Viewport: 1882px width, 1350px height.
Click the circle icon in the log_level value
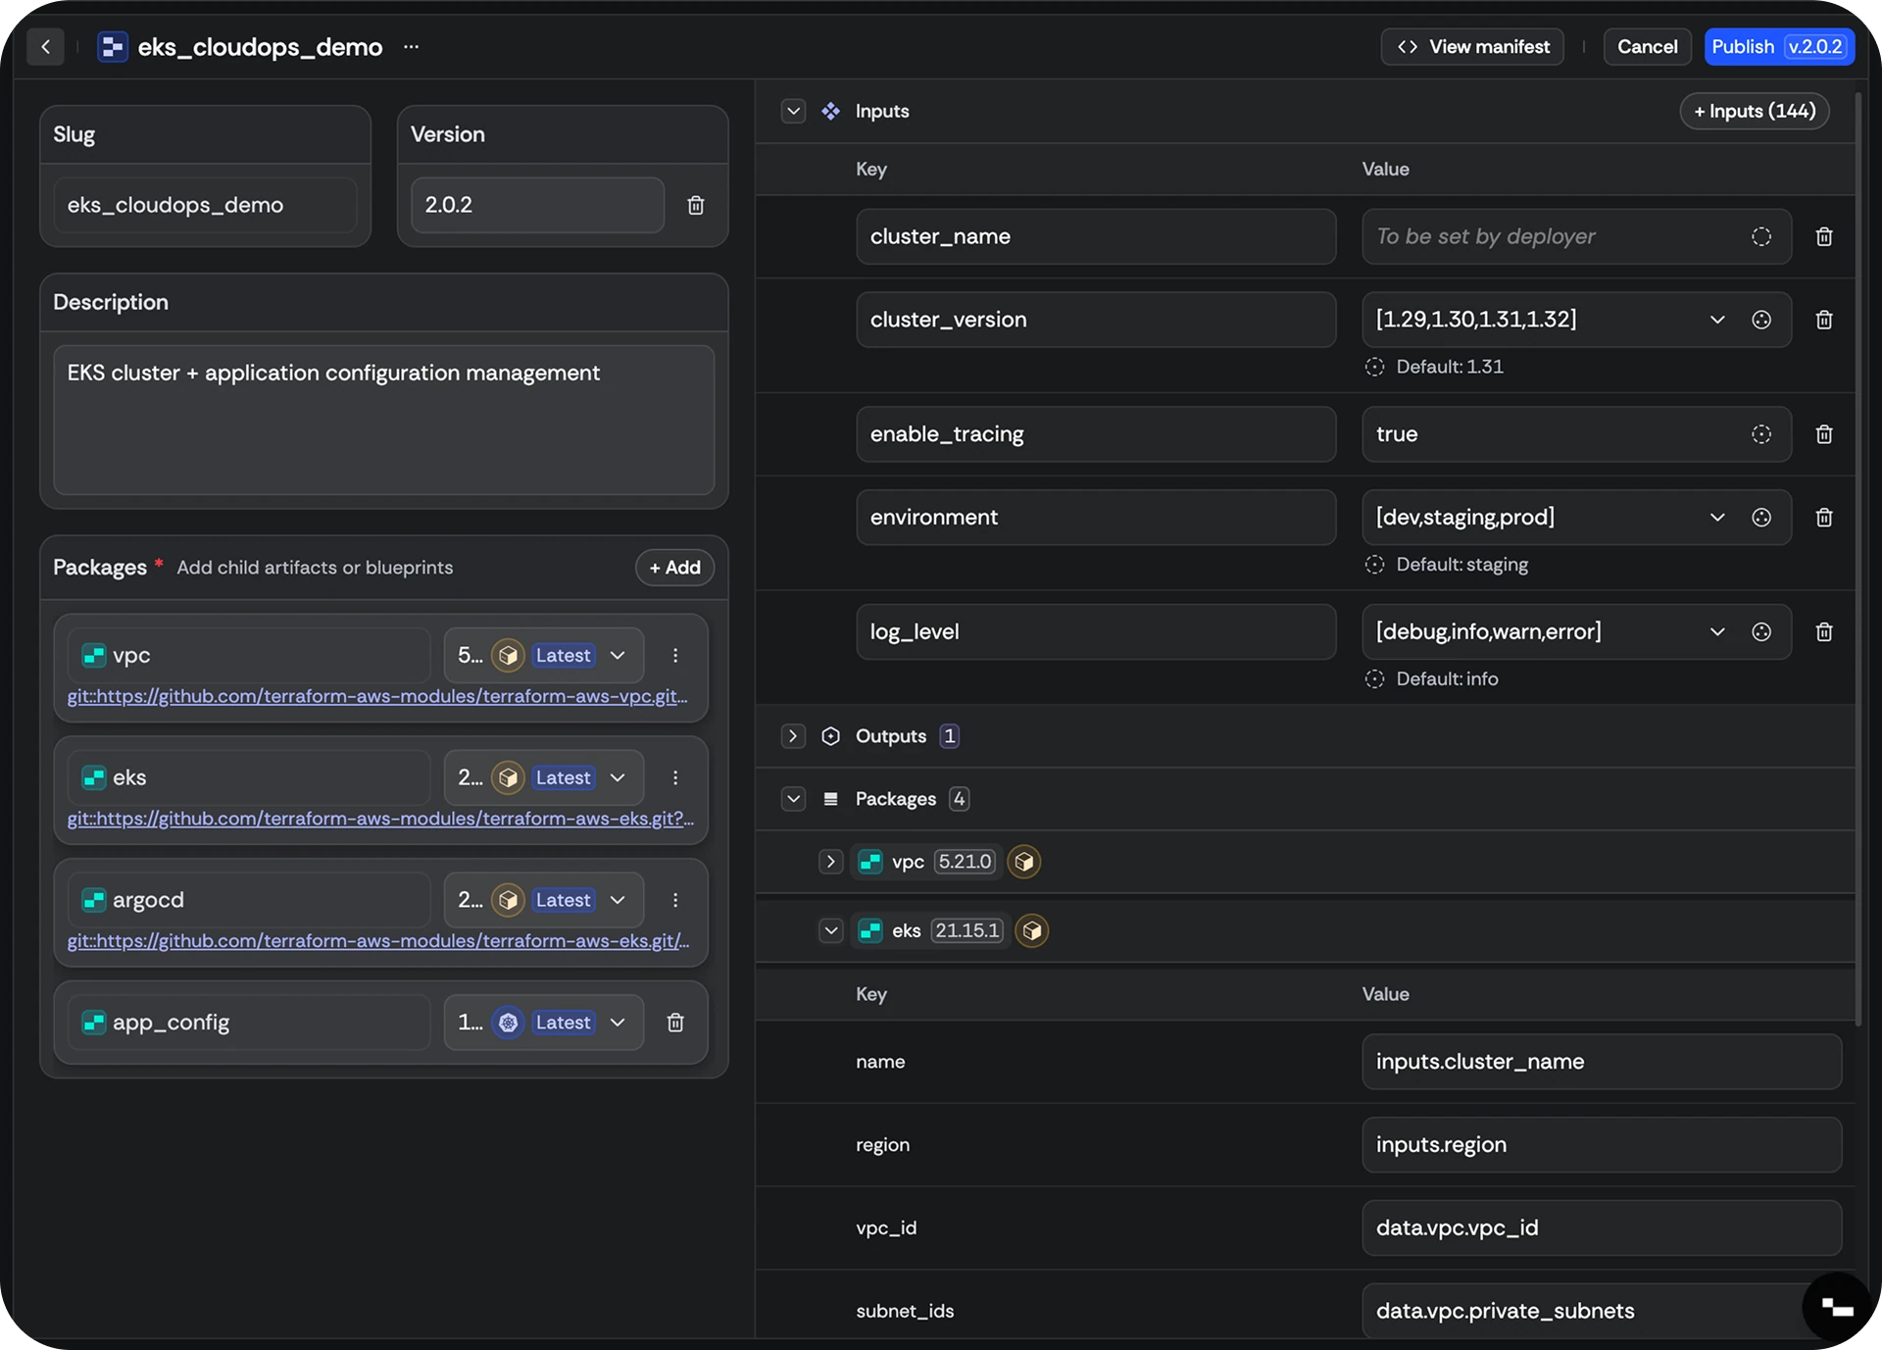[x=1761, y=632]
